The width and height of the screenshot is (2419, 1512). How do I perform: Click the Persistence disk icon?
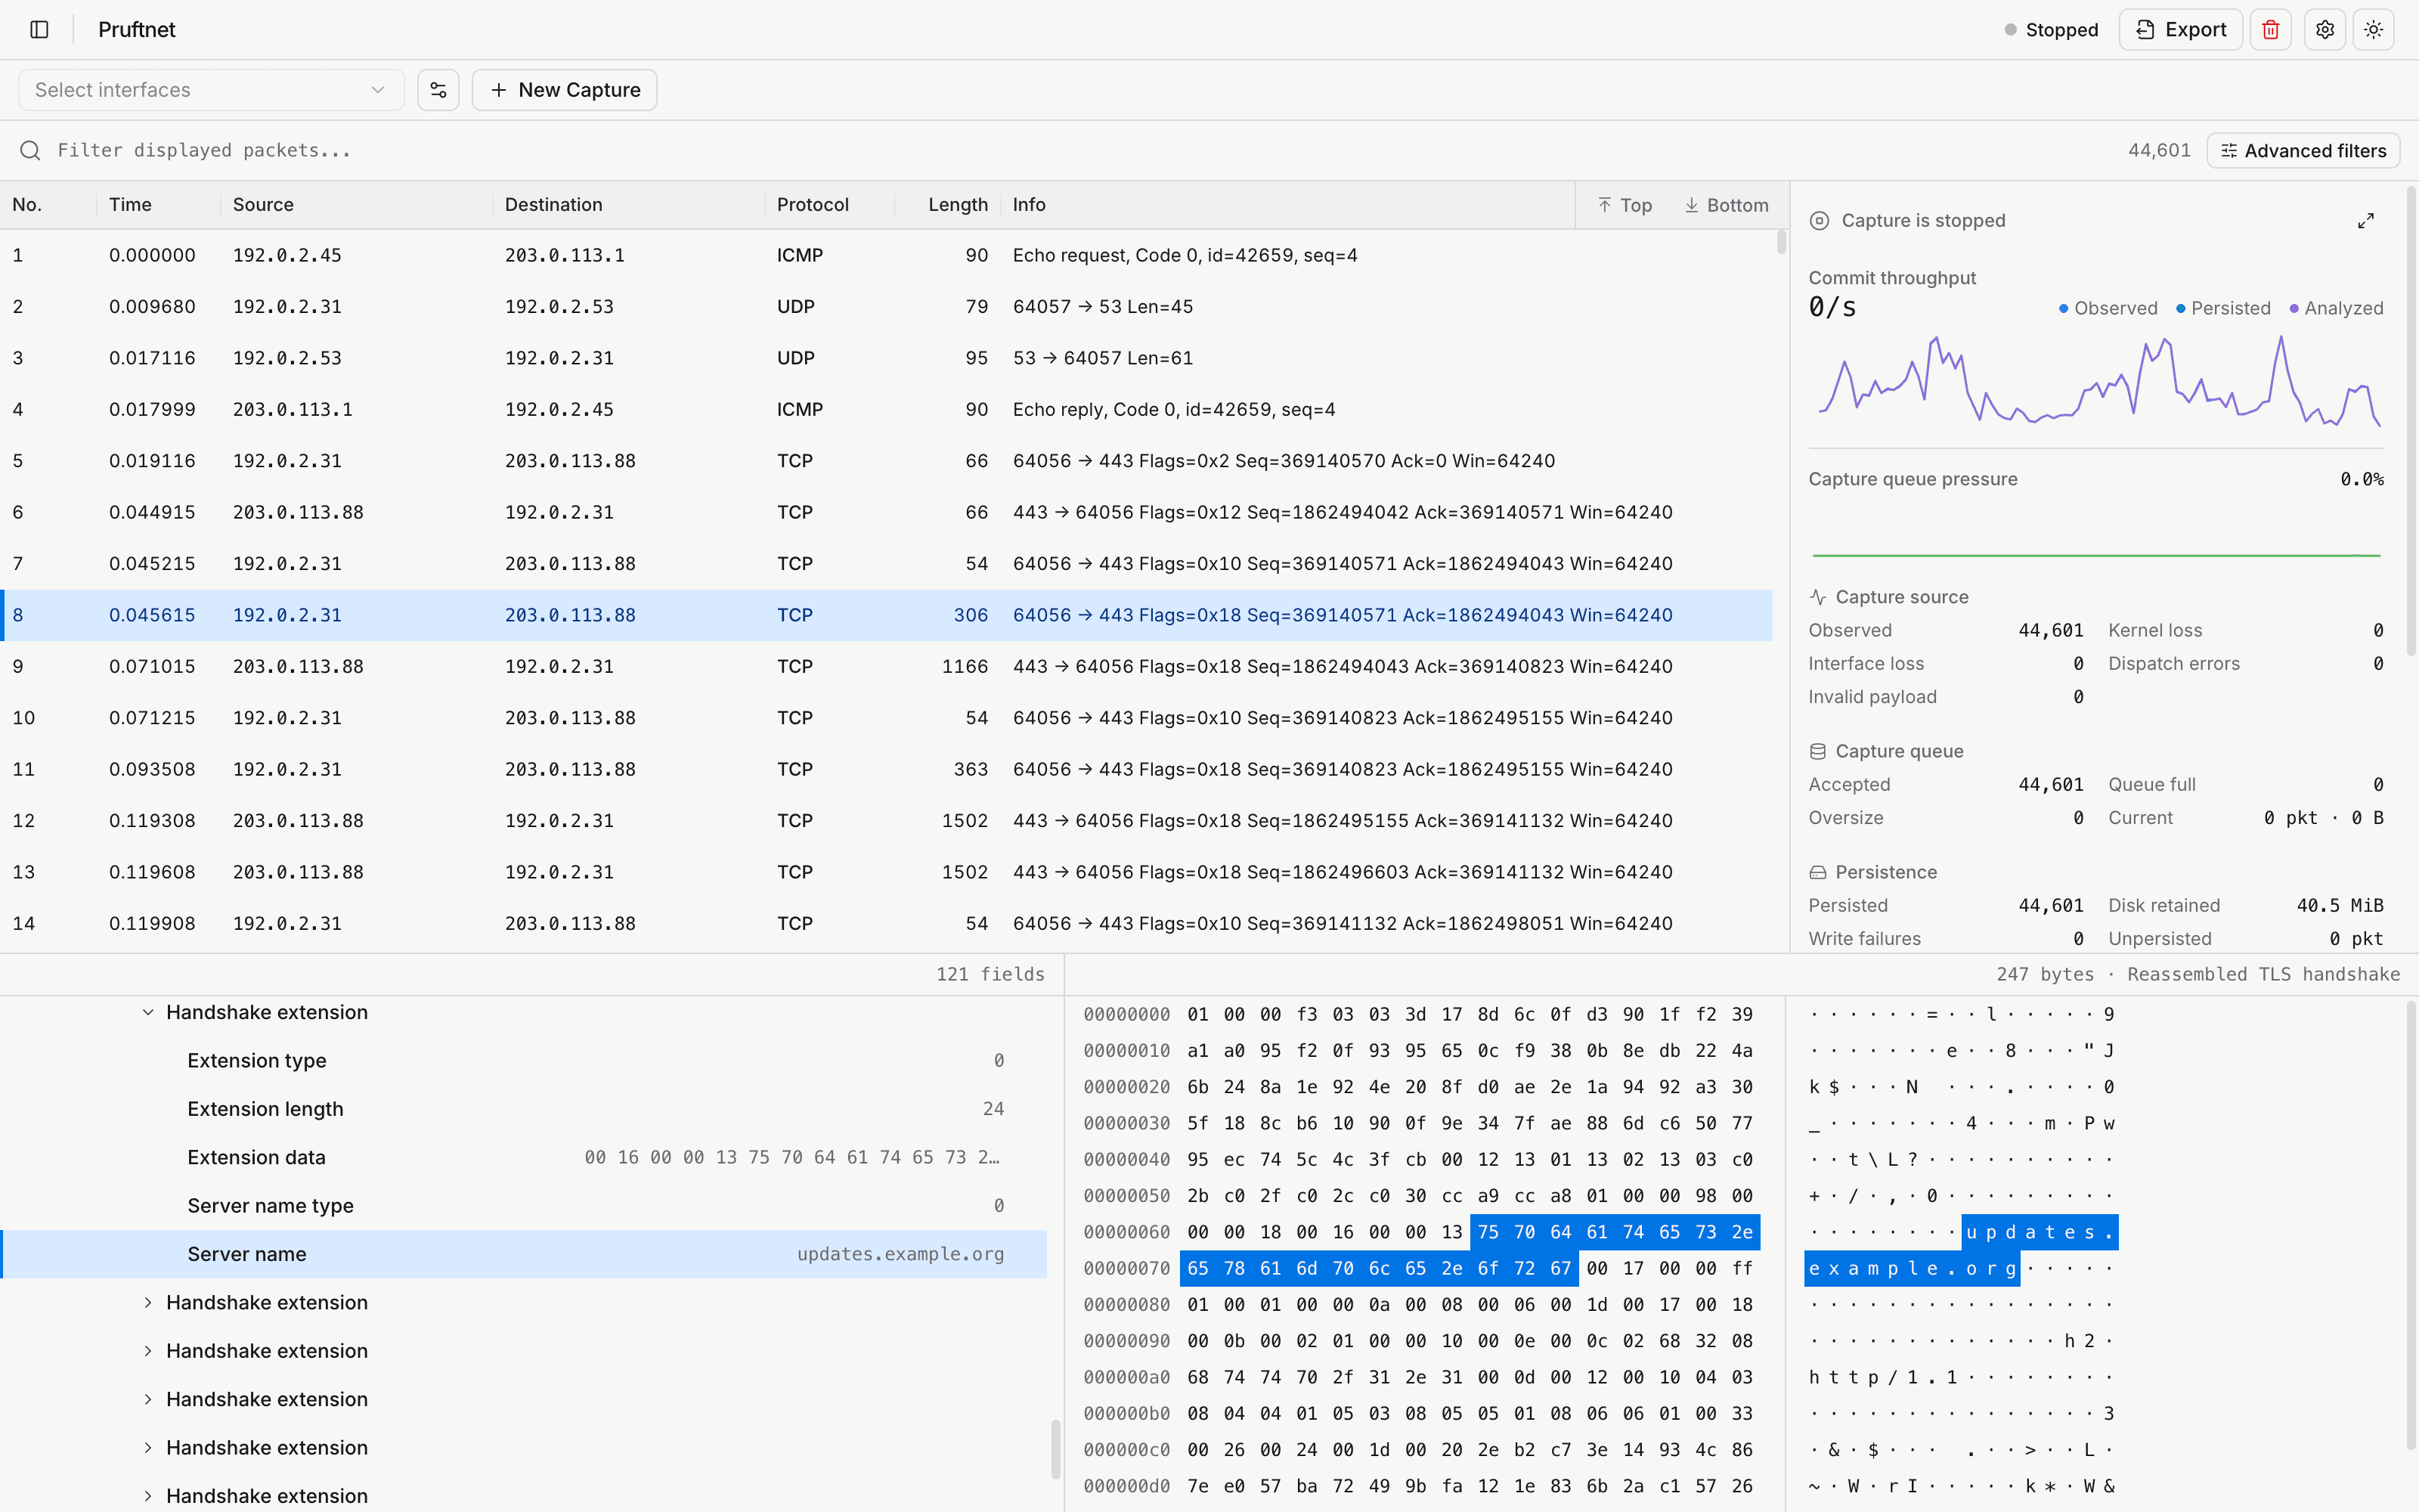coord(1818,872)
